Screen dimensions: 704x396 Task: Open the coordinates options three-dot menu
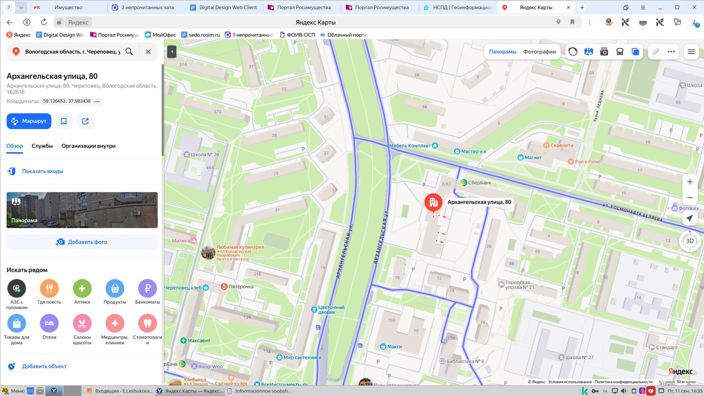click(x=97, y=101)
